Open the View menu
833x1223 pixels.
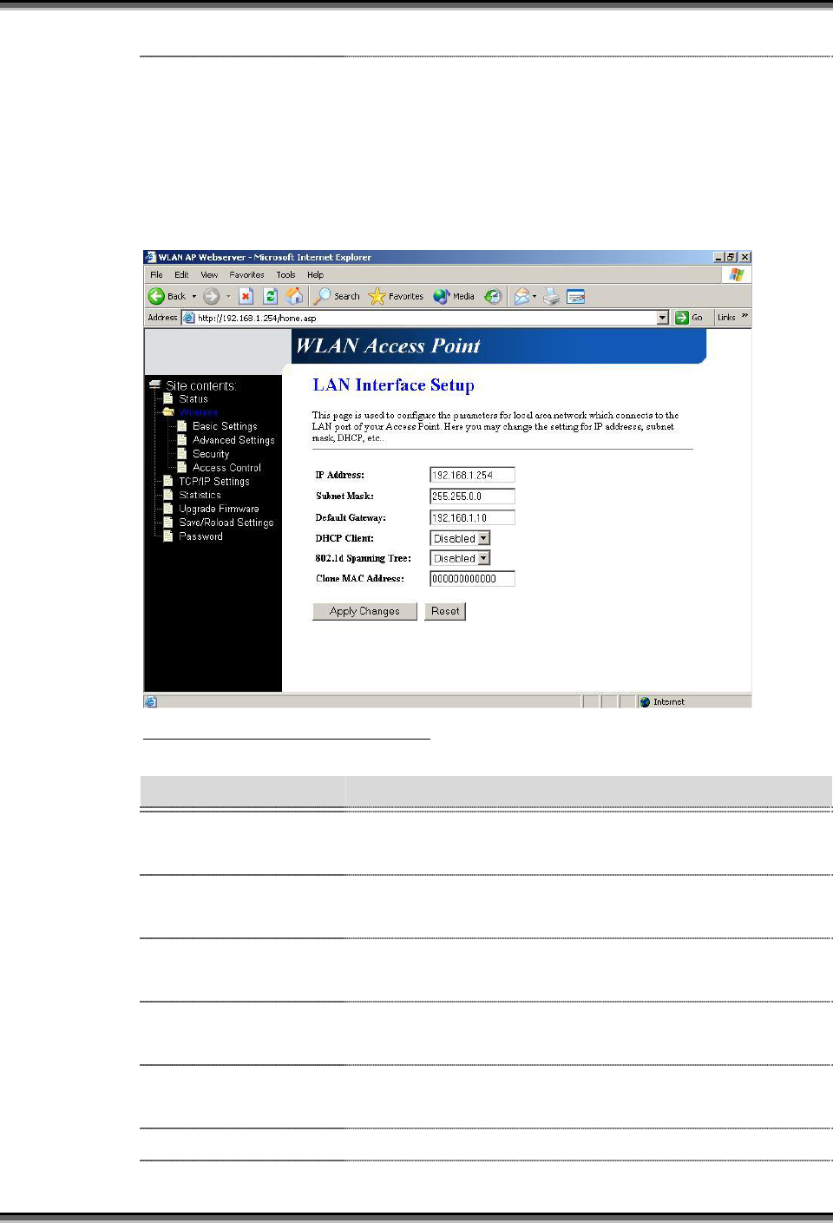pos(209,274)
